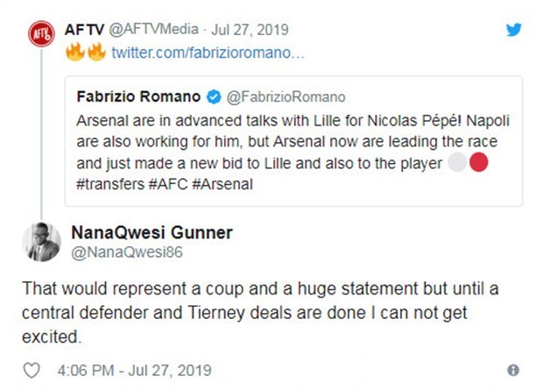Open the Fabrizio Romano display name
543x390 pixels.
click(x=140, y=95)
